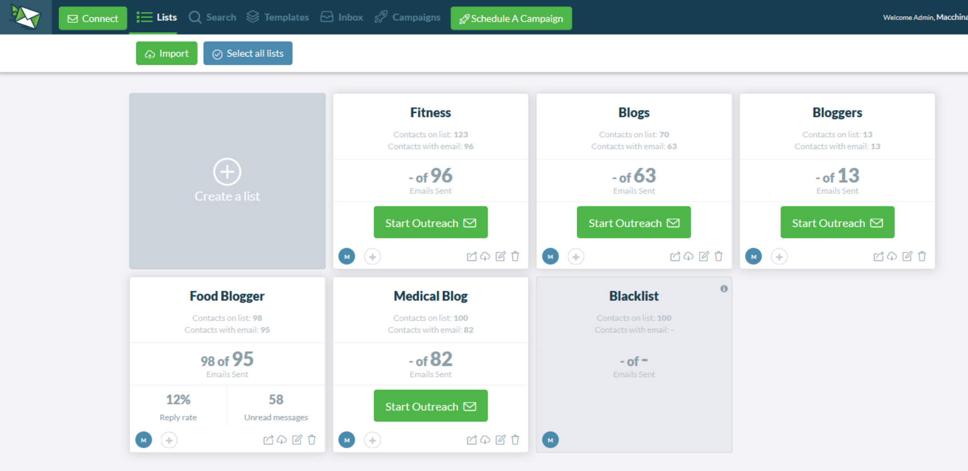Start Outreach for the Fitness list
The width and height of the screenshot is (968, 471).
click(x=431, y=222)
